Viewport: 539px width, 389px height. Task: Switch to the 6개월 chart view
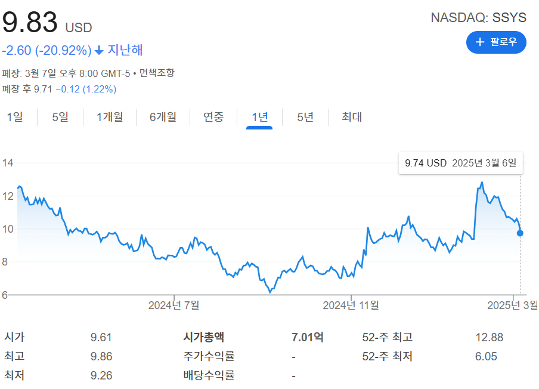click(163, 118)
